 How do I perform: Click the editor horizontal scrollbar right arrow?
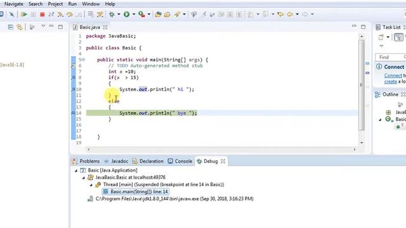(x=355, y=149)
